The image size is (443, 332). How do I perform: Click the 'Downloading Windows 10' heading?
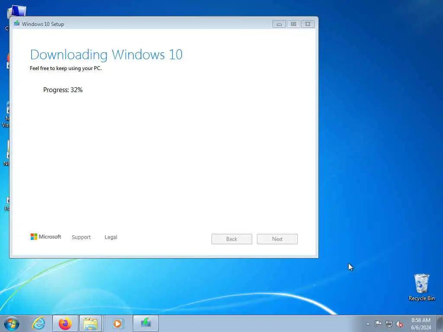(x=106, y=54)
